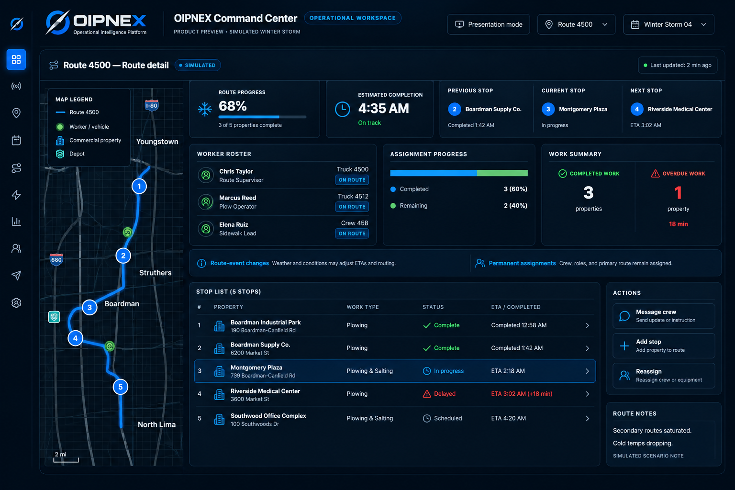This screenshot has height=490, width=735.
Task: Open the routes sidebar icon
Action: pos(16,168)
